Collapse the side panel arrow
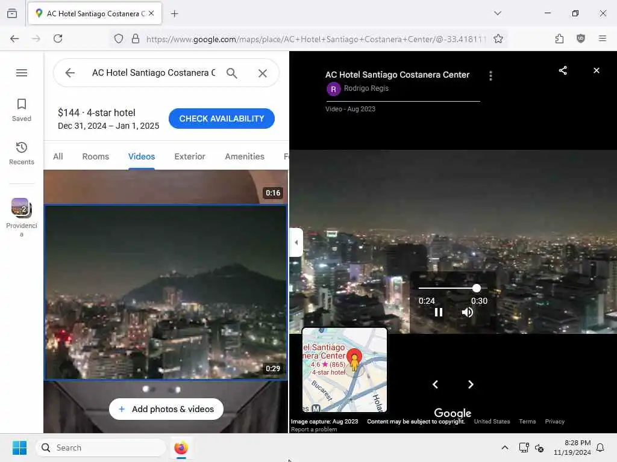 coord(296,242)
